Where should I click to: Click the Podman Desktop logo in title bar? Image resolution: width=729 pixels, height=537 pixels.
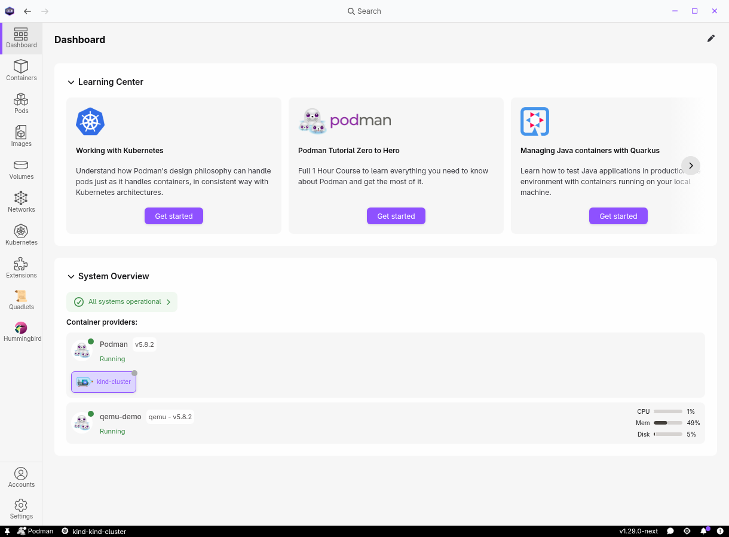click(10, 11)
